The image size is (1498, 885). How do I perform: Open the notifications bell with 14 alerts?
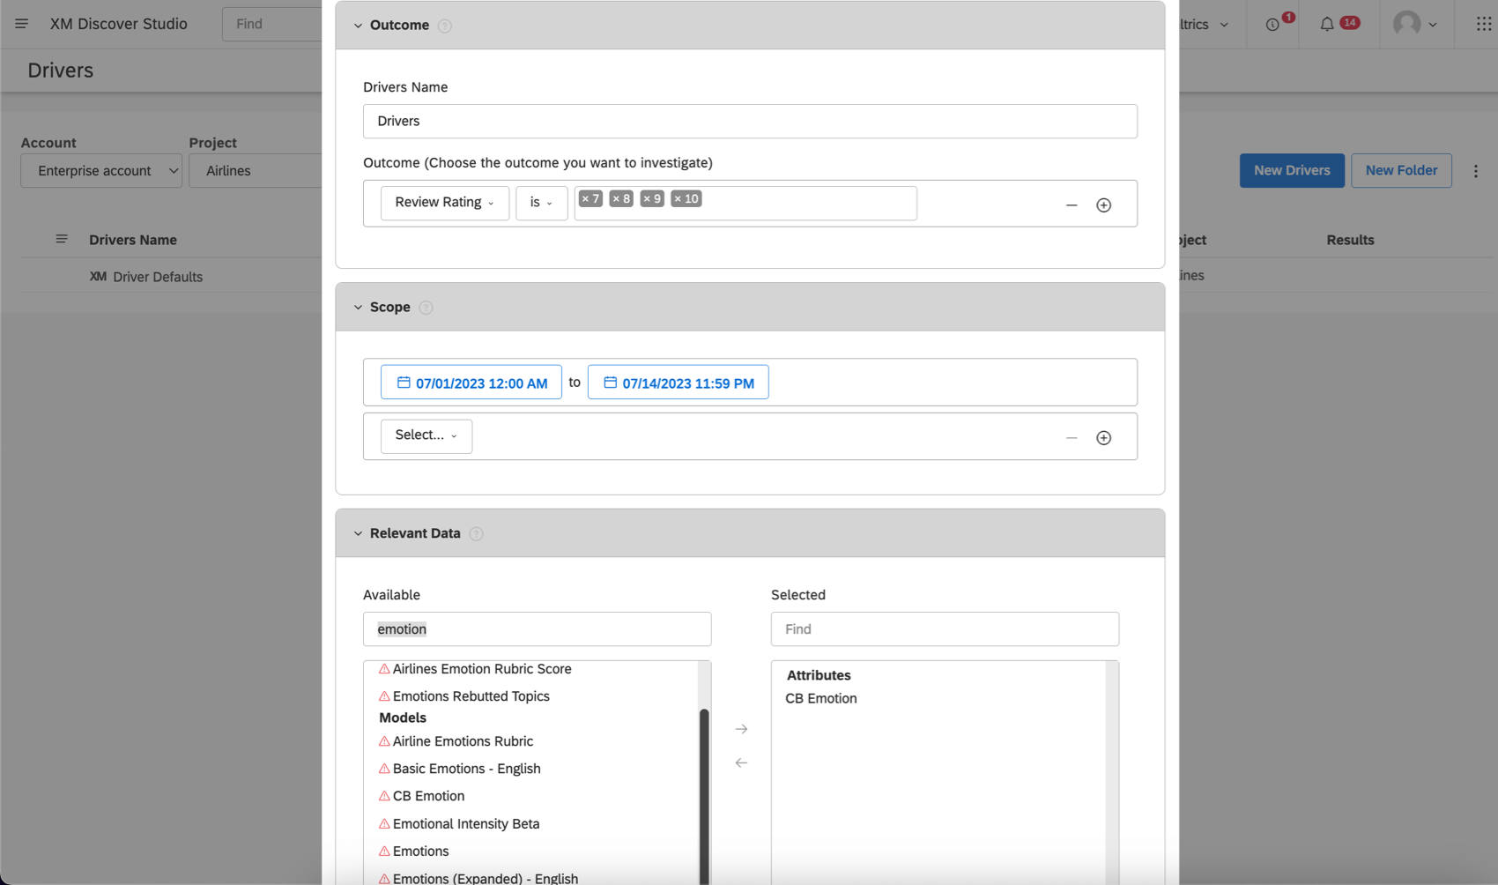pyautogui.click(x=1328, y=24)
